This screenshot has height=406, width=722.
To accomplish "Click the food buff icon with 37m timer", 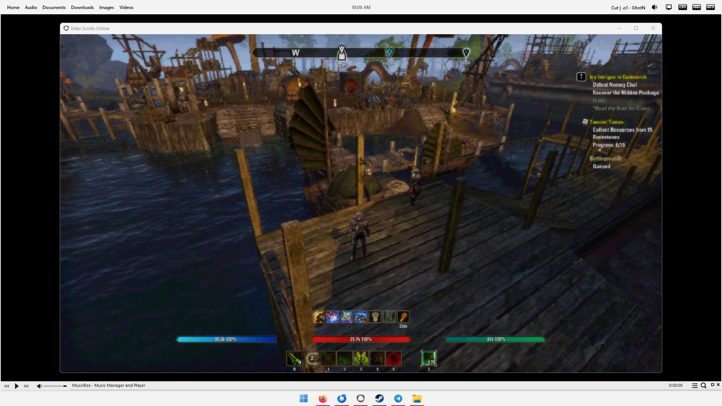I will [x=403, y=317].
